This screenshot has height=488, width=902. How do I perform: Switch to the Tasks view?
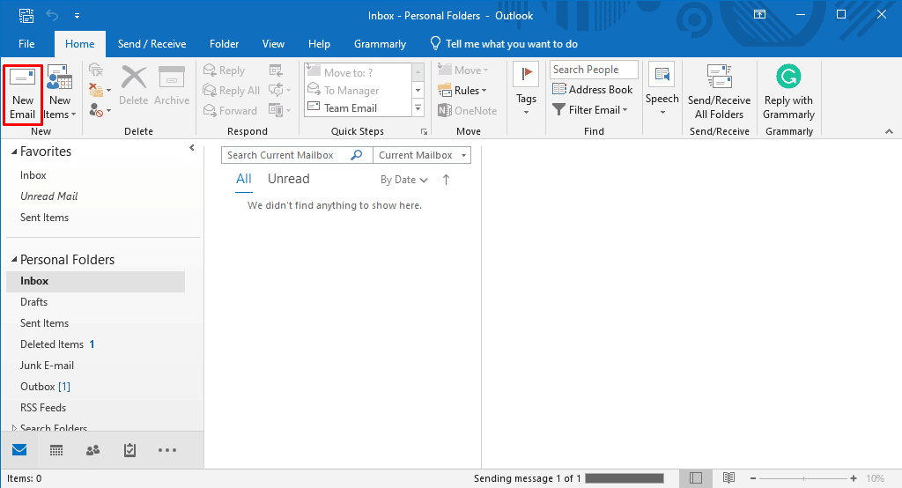point(130,450)
